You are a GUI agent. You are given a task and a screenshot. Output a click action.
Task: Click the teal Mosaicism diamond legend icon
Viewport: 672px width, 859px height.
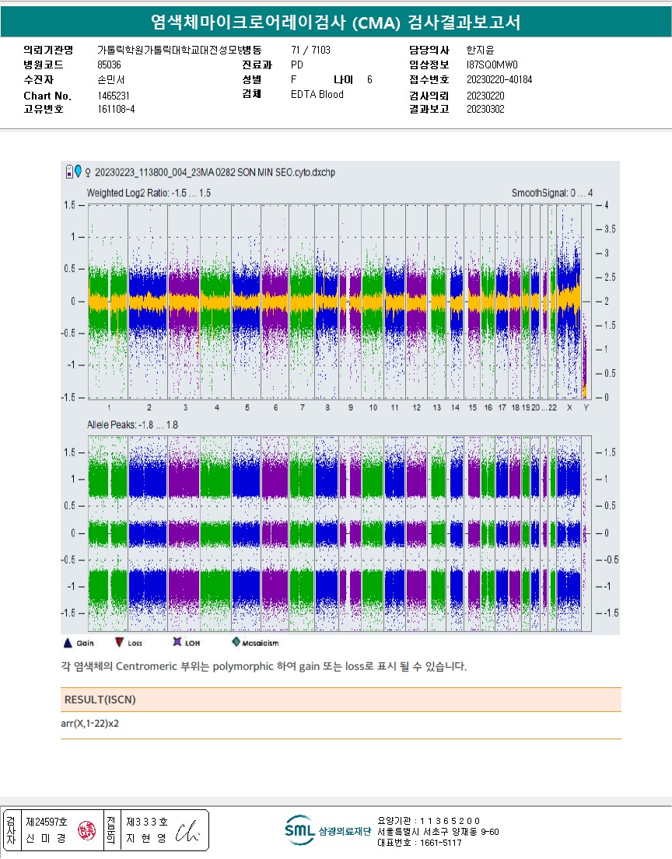[236, 642]
